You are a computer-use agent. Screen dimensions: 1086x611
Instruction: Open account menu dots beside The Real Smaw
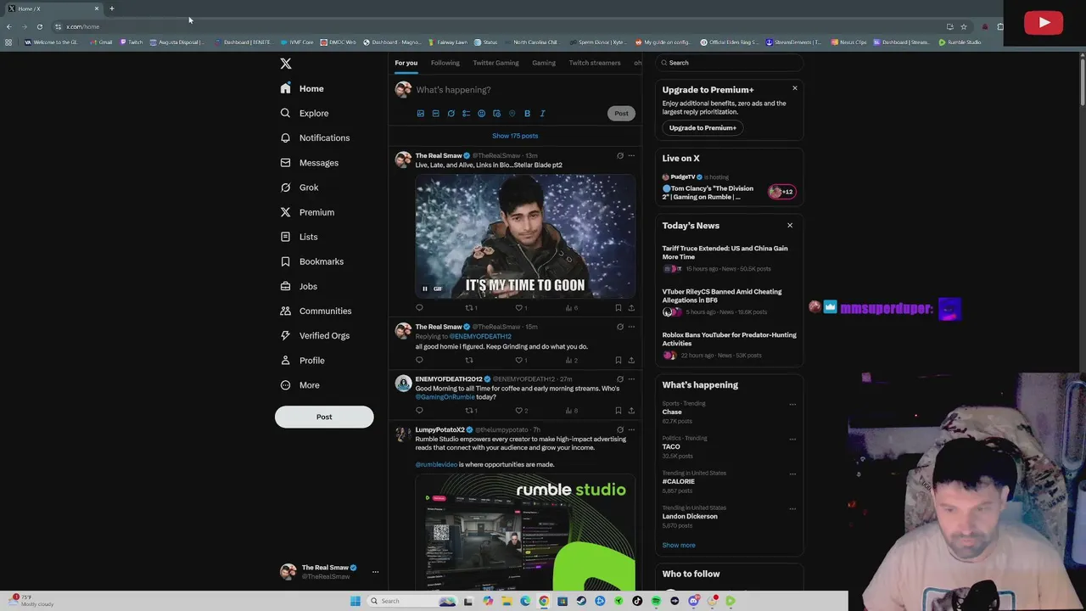pos(375,572)
